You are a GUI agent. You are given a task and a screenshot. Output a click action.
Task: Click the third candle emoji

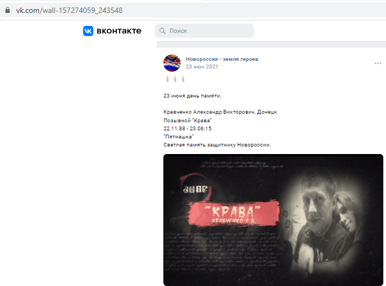point(183,79)
